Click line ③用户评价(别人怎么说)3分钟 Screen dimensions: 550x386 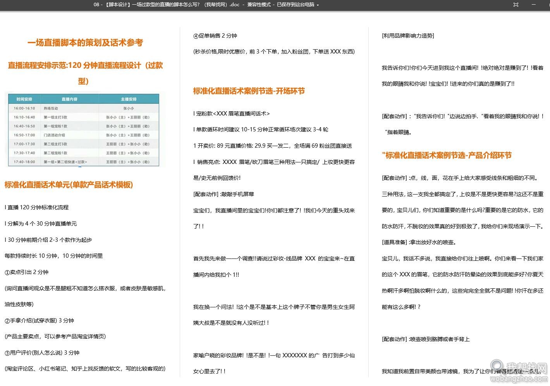pyautogui.click(x=42, y=353)
